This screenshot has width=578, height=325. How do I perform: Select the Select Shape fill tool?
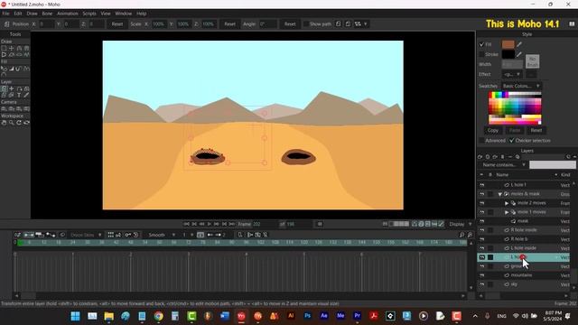pyautogui.click(x=4, y=69)
